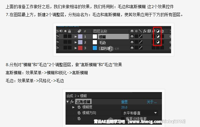Viewport: 200px width, 127px height.
Task: Click the adjustment layer switch on 模糊 layer
Action: pyautogui.click(x=158, y=36)
